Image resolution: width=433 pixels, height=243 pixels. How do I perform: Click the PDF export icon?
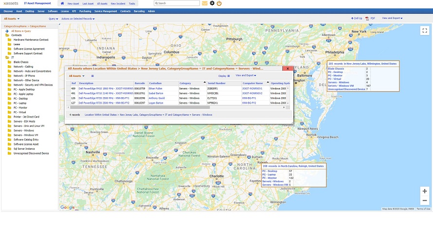pyautogui.click(x=370, y=18)
